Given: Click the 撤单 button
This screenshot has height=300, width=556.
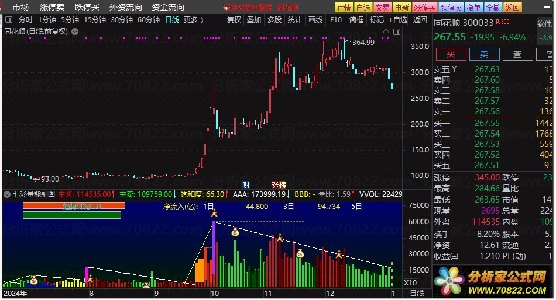Looking at the screenshot, I should tap(473, 8).
